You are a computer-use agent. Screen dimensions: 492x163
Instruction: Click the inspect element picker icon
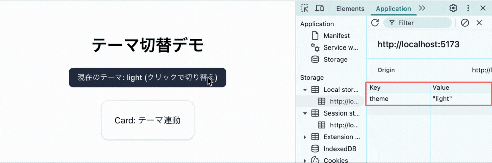click(x=305, y=8)
